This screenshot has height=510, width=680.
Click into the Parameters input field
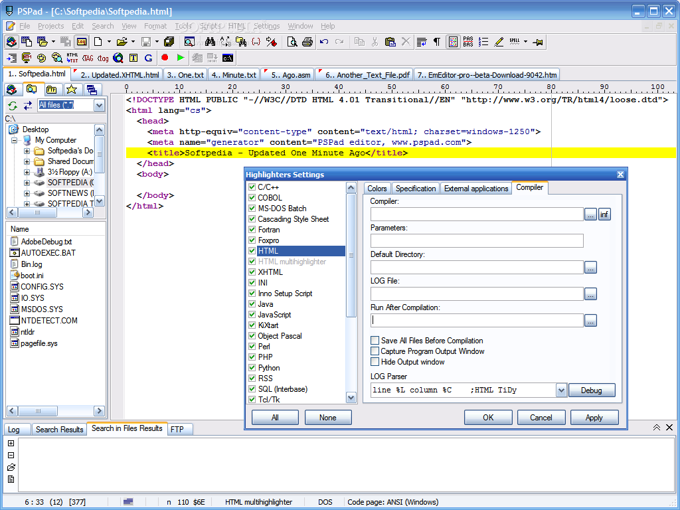click(x=477, y=240)
